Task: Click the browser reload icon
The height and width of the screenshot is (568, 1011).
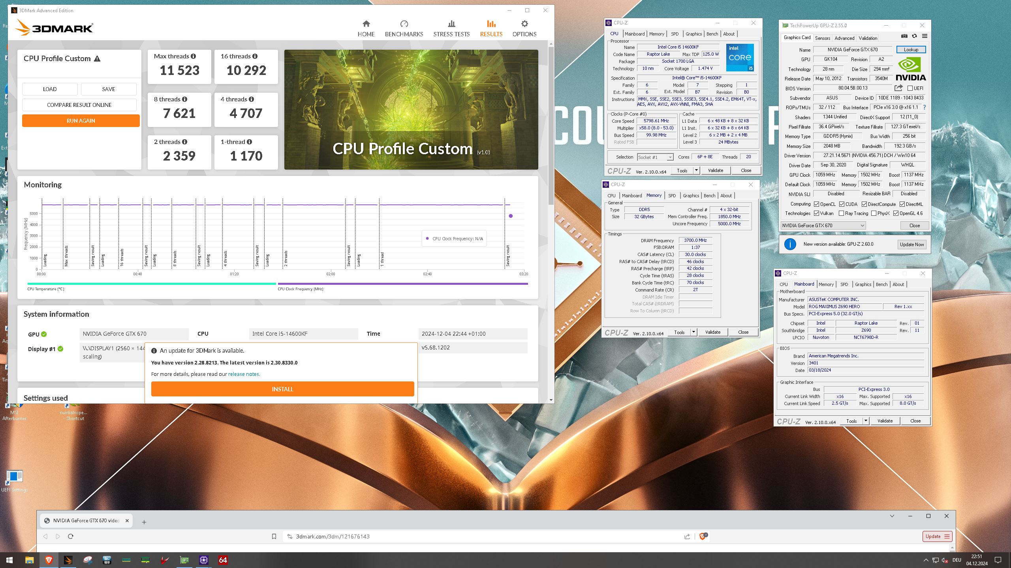Action: point(71,536)
